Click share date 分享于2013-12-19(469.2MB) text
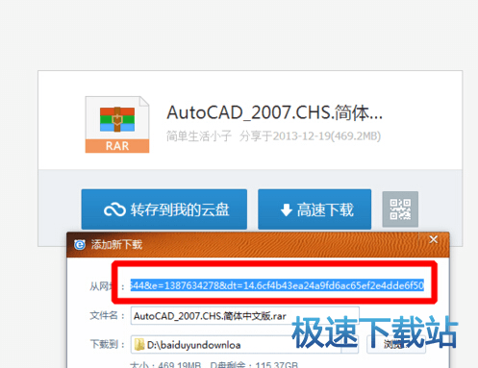The height and width of the screenshot is (368, 478). click(310, 136)
